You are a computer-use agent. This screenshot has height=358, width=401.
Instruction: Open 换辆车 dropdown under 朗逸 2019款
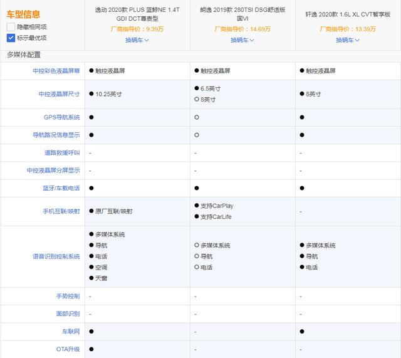point(242,40)
